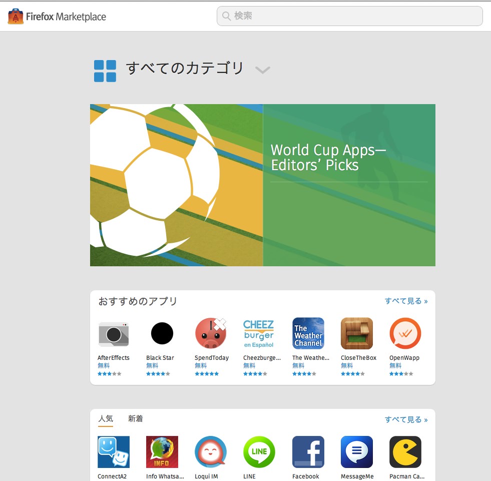This screenshot has height=481, width=491.
Task: Click the AfterEffects app name
Action: [113, 357]
